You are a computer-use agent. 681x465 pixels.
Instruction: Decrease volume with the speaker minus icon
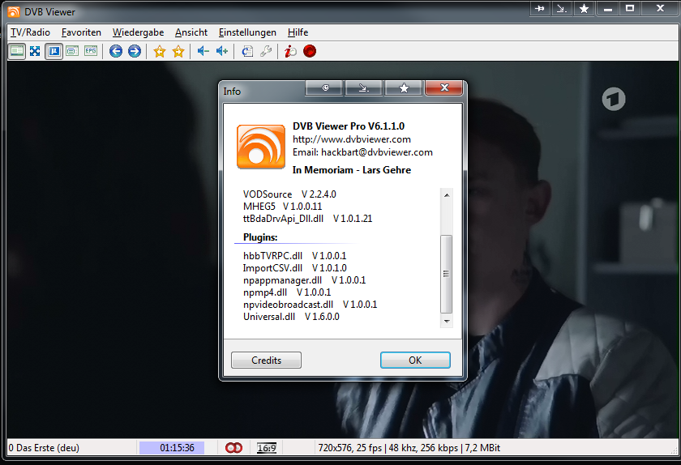(203, 51)
